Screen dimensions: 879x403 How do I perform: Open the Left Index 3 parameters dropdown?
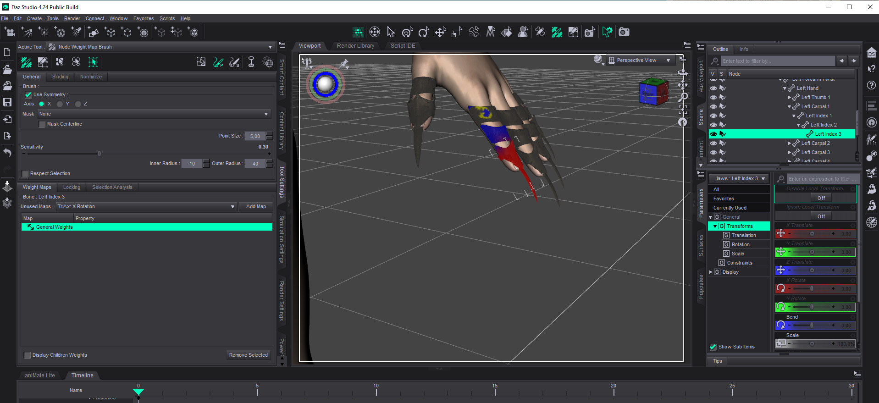(739, 179)
